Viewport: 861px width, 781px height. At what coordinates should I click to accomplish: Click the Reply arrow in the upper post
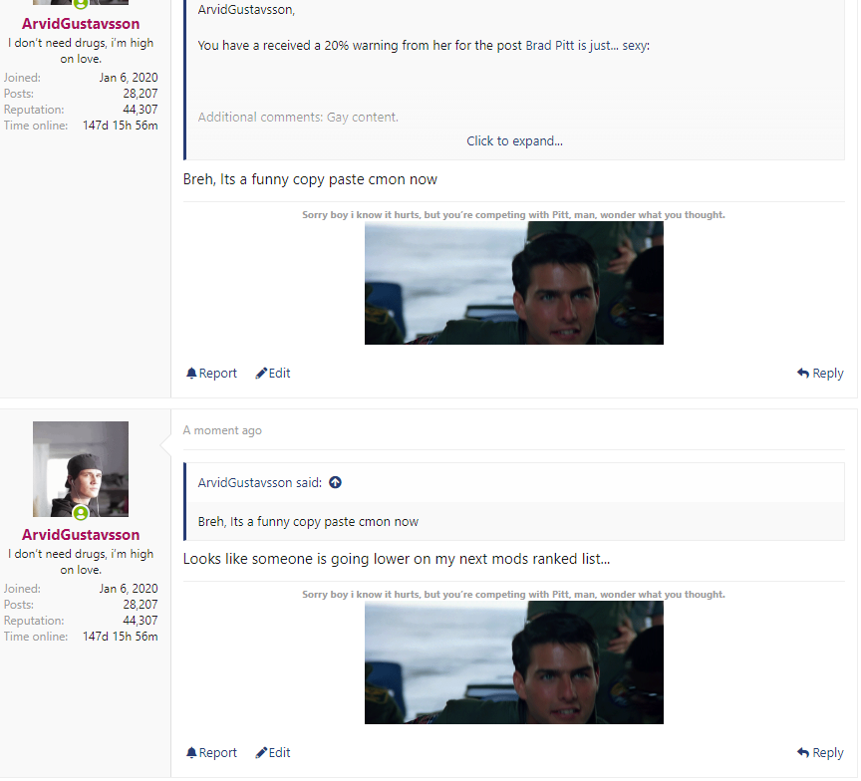point(803,374)
